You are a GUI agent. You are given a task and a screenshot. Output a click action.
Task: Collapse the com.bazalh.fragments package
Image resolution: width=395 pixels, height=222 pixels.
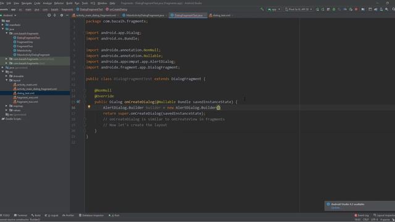point(7,33)
